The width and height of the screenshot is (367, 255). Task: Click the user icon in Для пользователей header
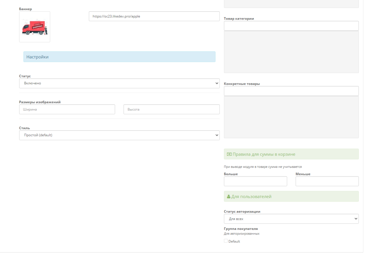(x=228, y=197)
